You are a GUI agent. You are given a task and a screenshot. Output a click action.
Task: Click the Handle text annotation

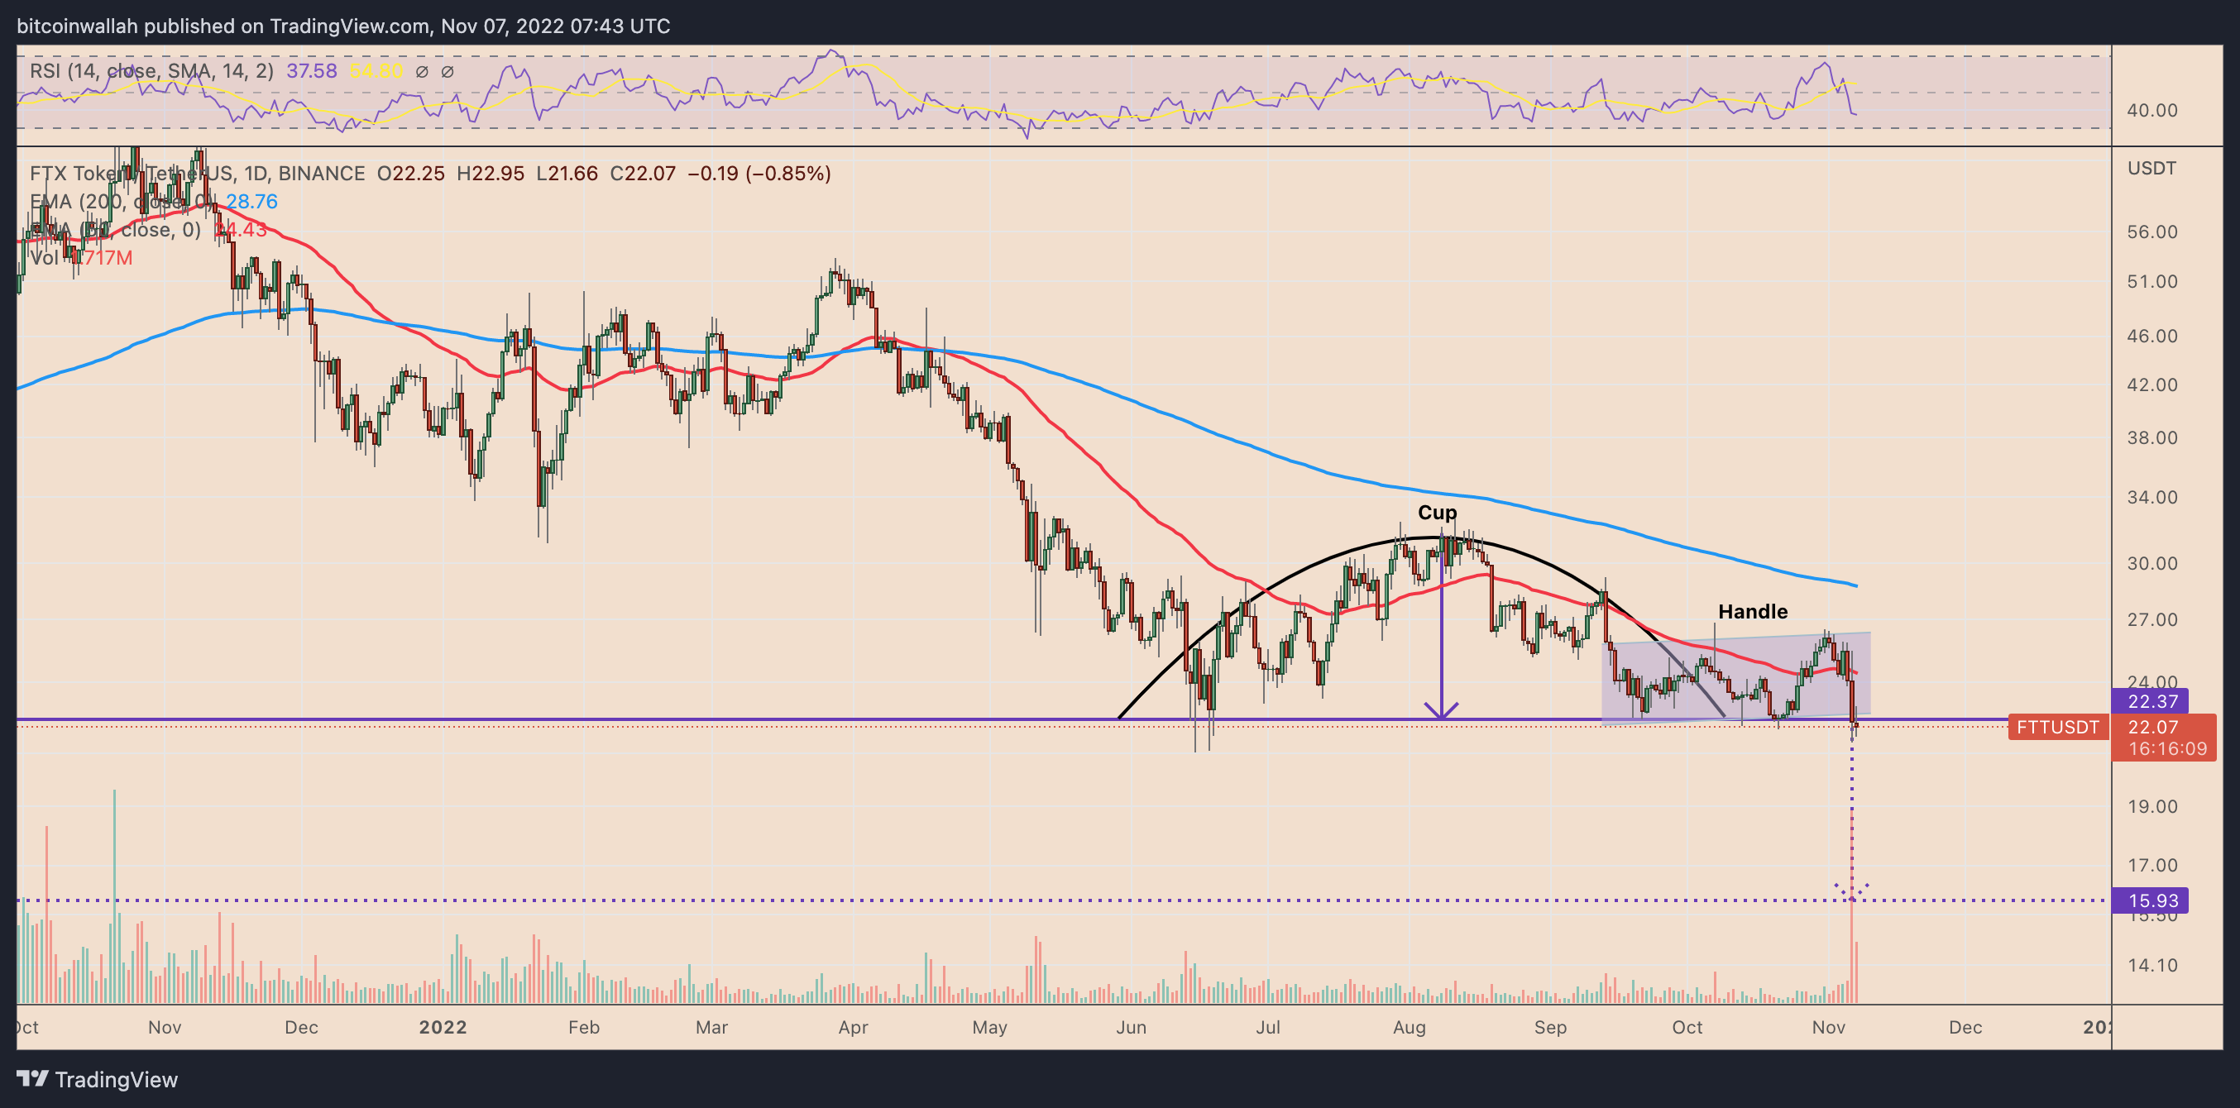pyautogui.click(x=1752, y=612)
